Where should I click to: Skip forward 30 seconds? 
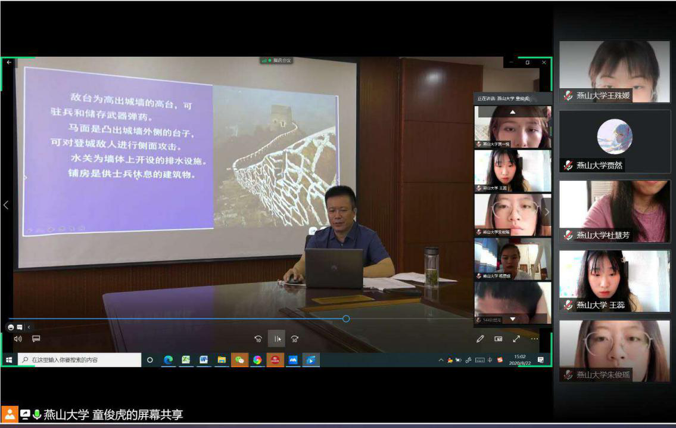(x=295, y=339)
